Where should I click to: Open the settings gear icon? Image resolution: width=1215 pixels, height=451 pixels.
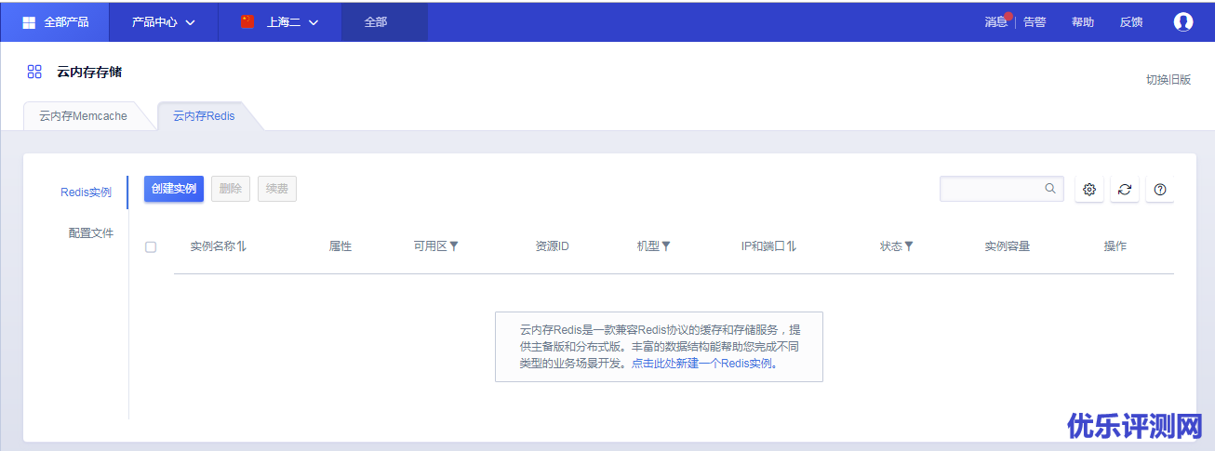pos(1089,190)
